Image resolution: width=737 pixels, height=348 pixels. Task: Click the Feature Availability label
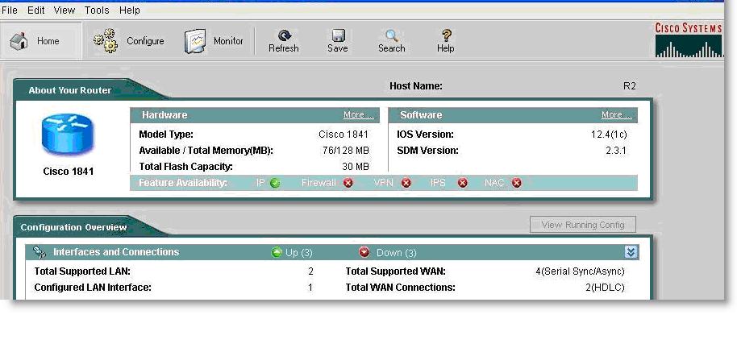[183, 183]
